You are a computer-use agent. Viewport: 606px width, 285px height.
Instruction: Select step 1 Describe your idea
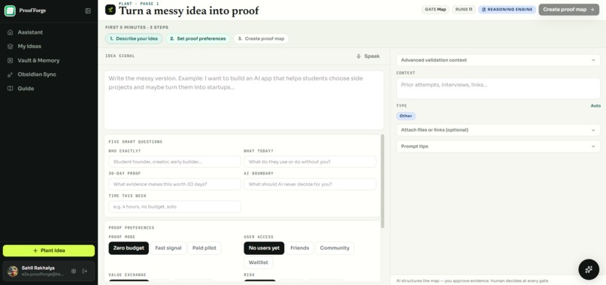point(134,38)
